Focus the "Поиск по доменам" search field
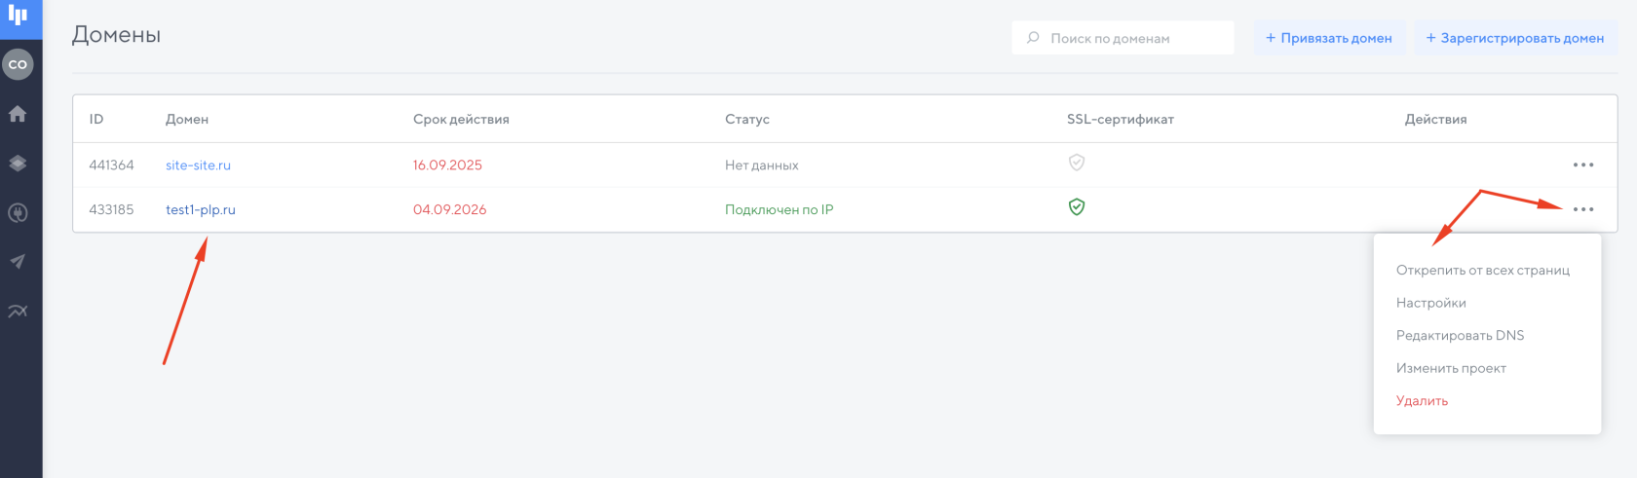This screenshot has width=1637, height=478. pos(1130,38)
